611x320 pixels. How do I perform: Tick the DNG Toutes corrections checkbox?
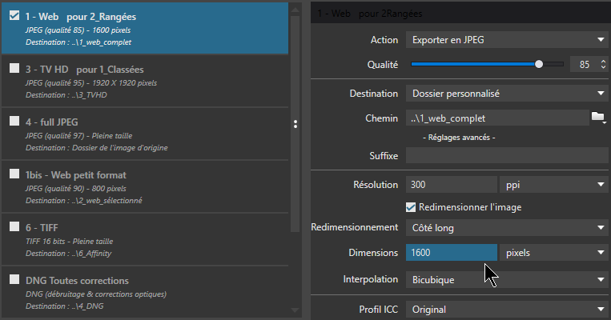point(14,279)
